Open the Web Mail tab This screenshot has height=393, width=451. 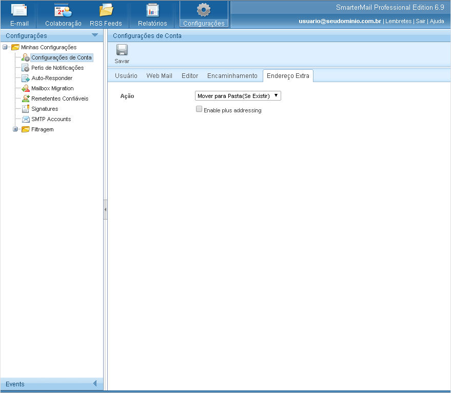[x=159, y=76]
